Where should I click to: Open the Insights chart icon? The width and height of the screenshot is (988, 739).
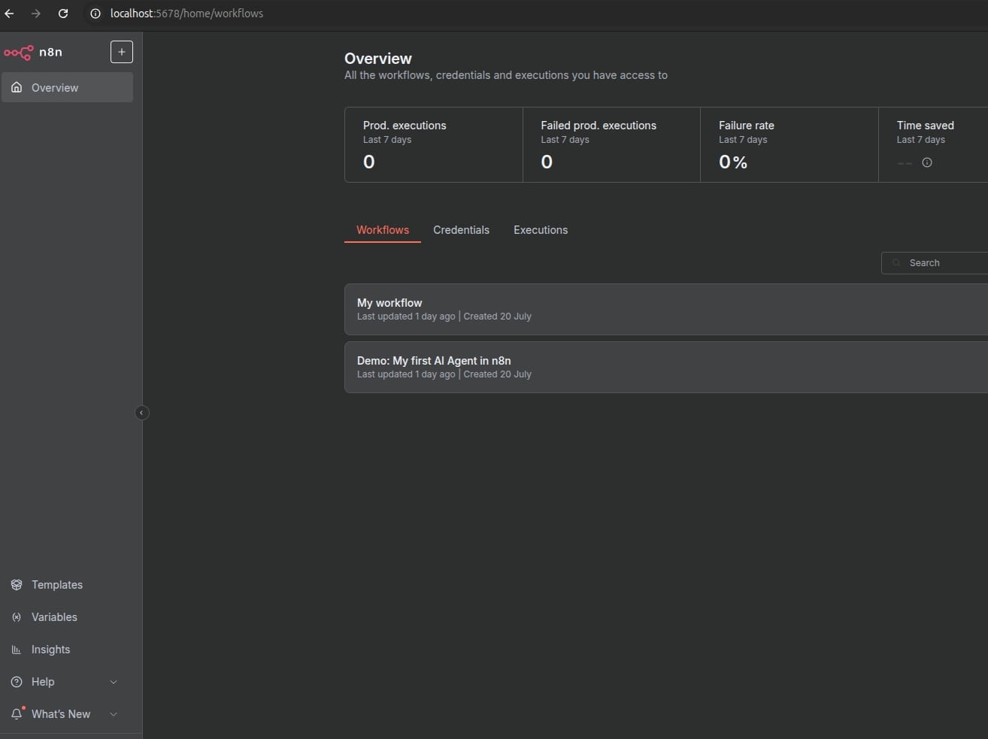[x=17, y=650]
